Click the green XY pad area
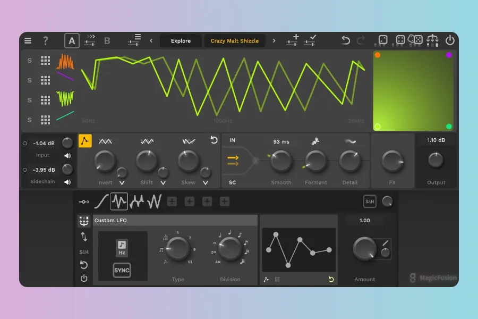 coord(413,90)
